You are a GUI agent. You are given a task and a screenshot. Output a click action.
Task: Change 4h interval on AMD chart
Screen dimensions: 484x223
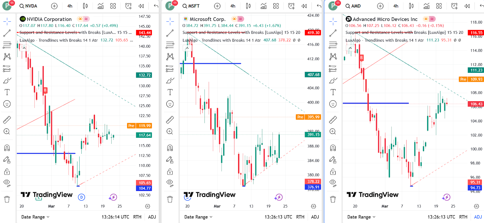(396, 6)
